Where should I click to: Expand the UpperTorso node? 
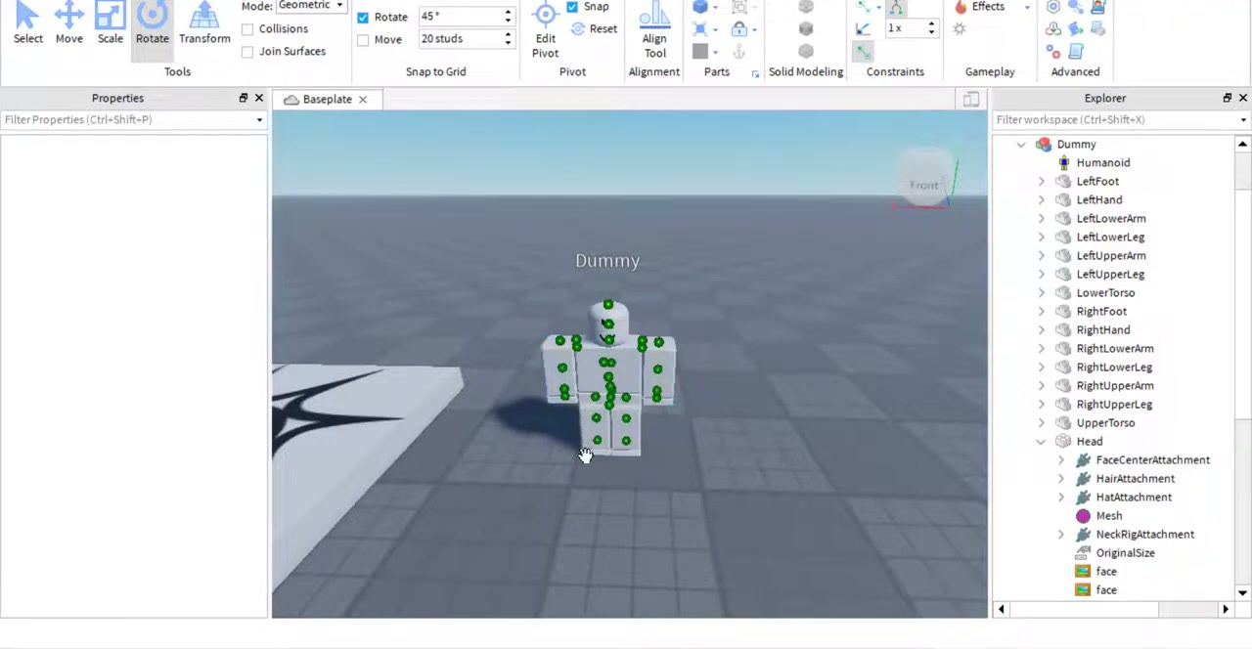click(1041, 423)
